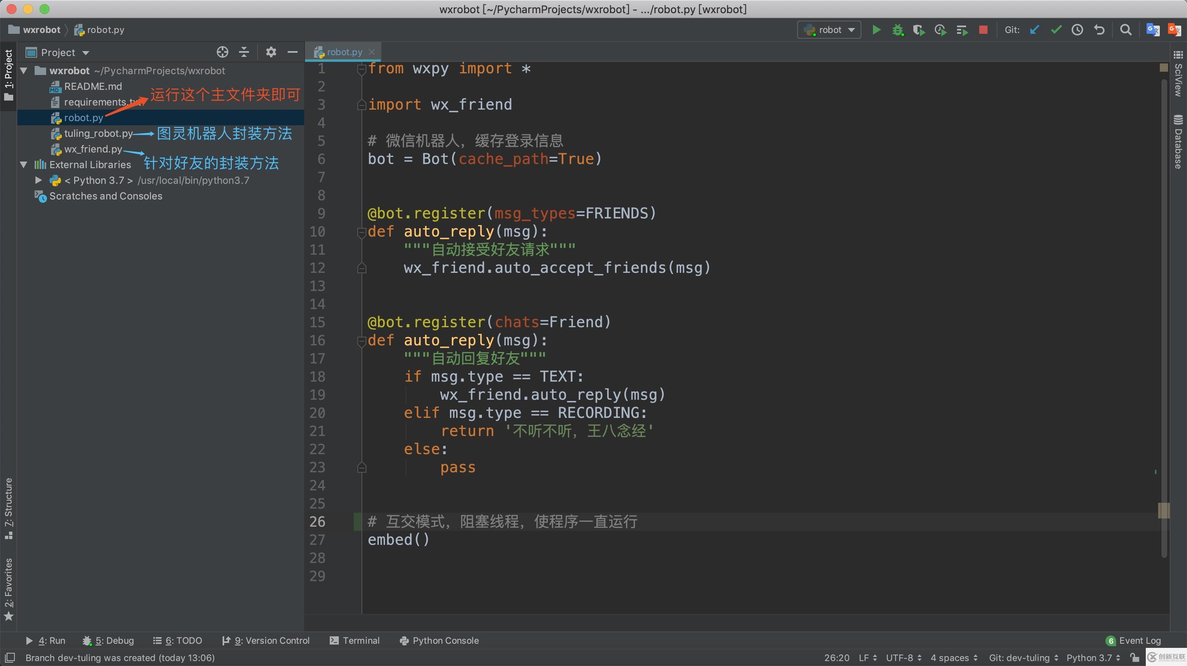Toggle tool window bars in bottom-left corner
This screenshot has width=1187, height=666.
click(9, 658)
